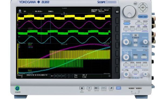Tap the CH1 label on screen
The height and width of the screenshot is (99, 162).
(x=25, y=11)
